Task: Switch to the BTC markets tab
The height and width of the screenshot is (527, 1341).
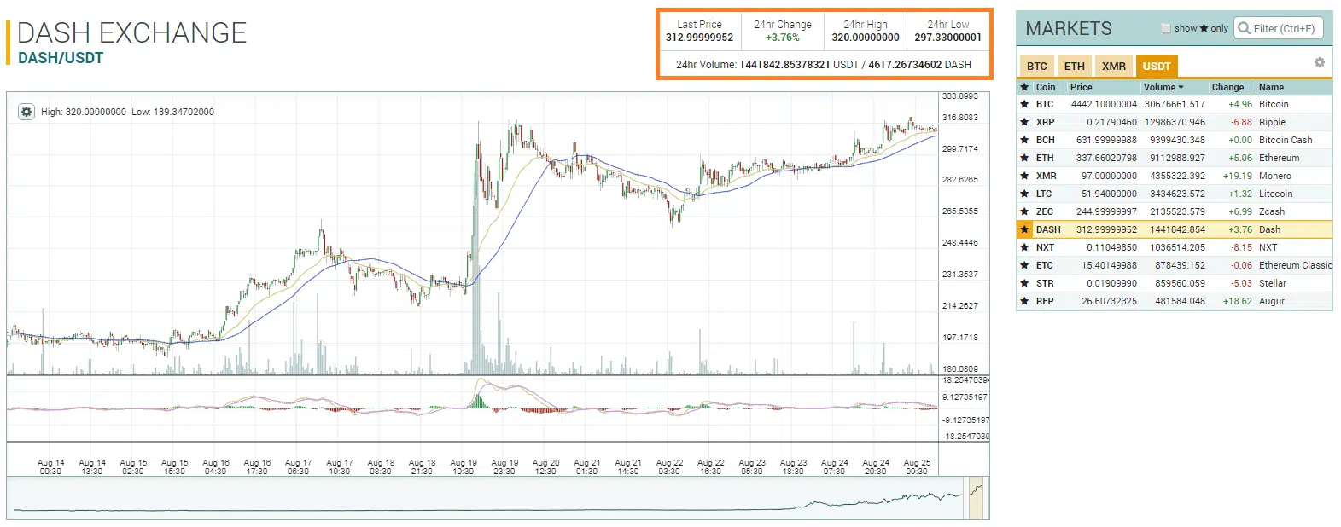Action: pos(1037,66)
